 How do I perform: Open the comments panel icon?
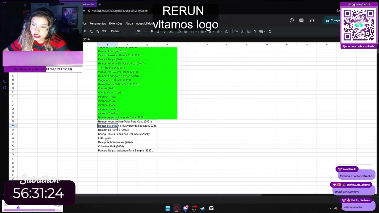301,20
